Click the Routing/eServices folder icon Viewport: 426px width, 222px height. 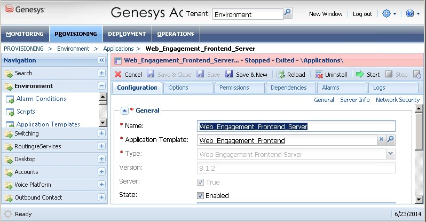[9, 147]
